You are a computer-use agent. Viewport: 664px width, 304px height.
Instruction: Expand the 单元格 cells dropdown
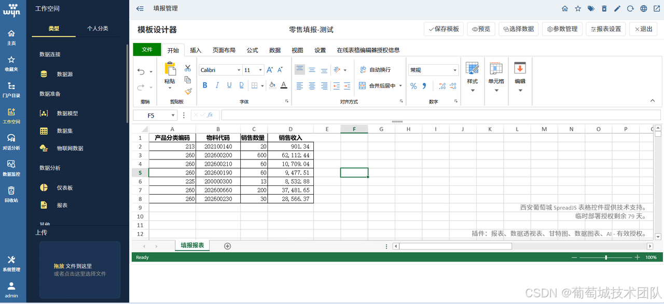tap(496, 91)
